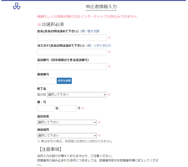Screen dimensions: 188x167
Task: Click the example name 祖大太郎 text
Action: [93, 31]
